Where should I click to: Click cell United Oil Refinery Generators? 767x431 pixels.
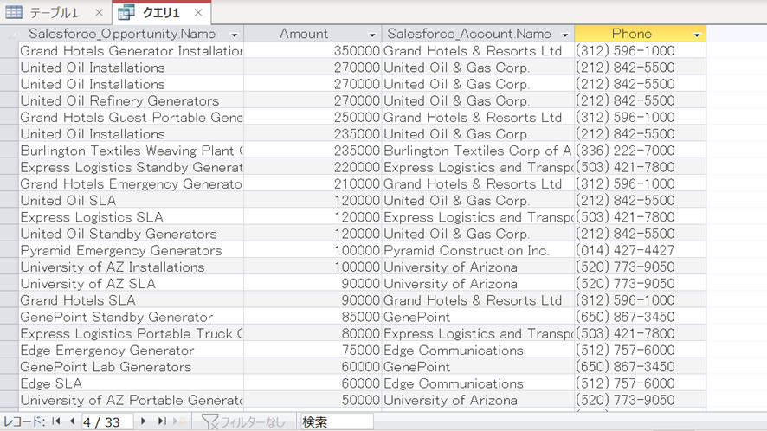[131, 100]
